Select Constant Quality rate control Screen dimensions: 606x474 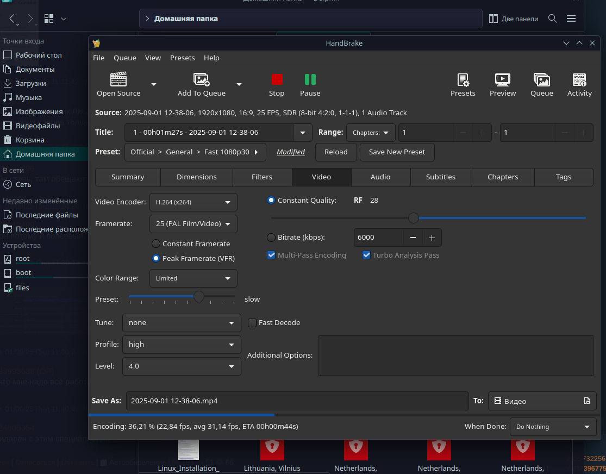[271, 200]
